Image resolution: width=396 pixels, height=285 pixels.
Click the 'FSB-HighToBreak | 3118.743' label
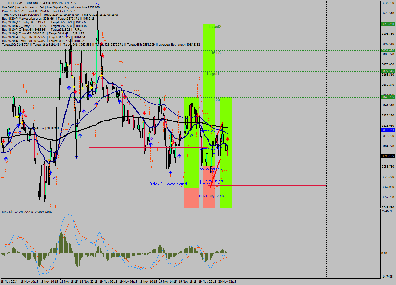coord(40,128)
